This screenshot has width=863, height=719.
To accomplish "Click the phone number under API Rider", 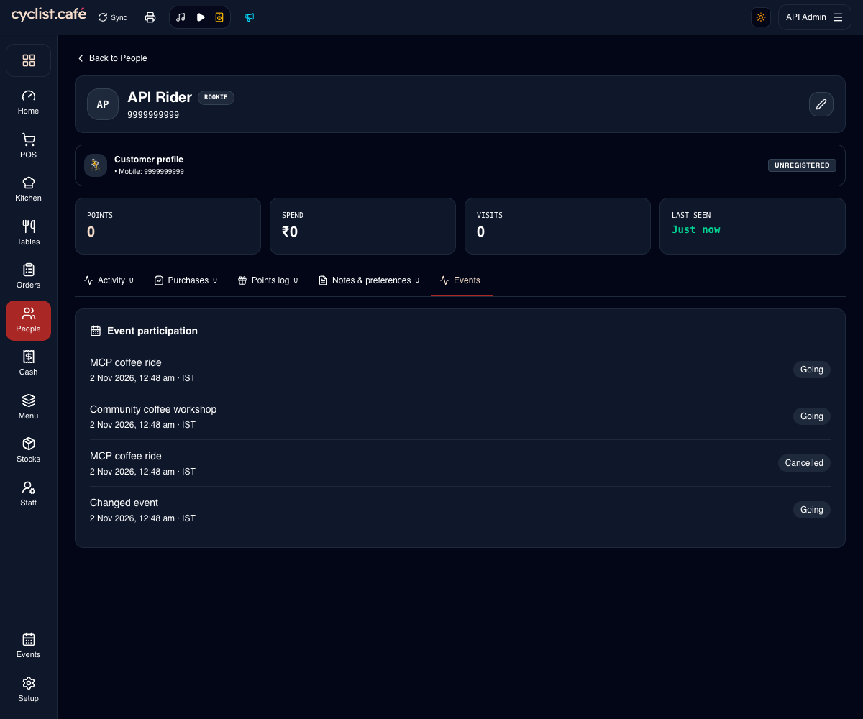I will coord(153,114).
